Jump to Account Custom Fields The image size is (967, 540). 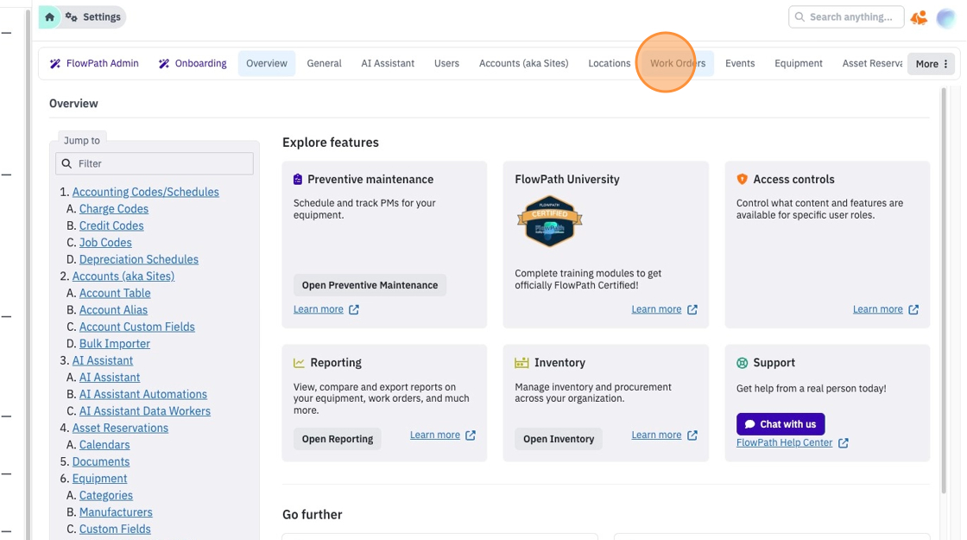point(137,327)
